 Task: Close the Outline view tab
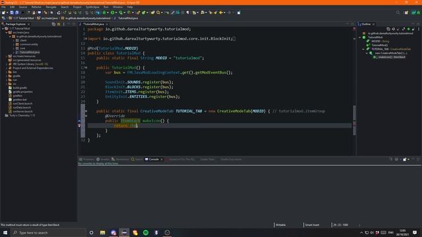[374, 24]
